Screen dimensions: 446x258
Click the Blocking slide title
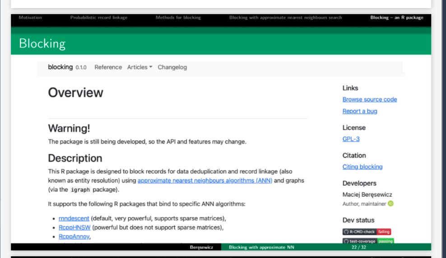coord(42,43)
